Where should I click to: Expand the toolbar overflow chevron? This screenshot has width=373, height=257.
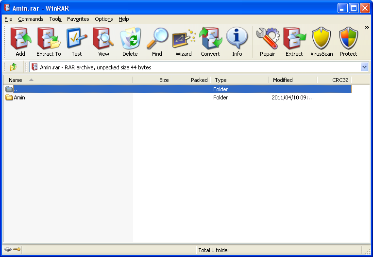tap(367, 28)
